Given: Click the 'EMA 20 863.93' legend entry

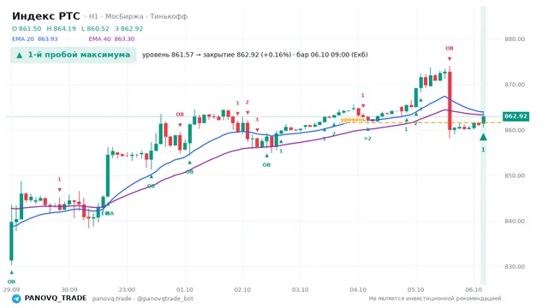Looking at the screenshot, I should (x=34, y=39).
